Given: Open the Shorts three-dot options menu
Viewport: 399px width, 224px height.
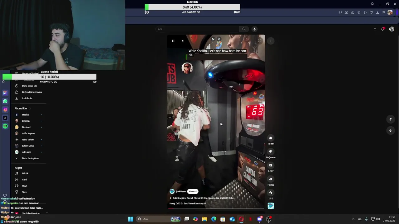Looking at the screenshot, I should pyautogui.click(x=271, y=41).
